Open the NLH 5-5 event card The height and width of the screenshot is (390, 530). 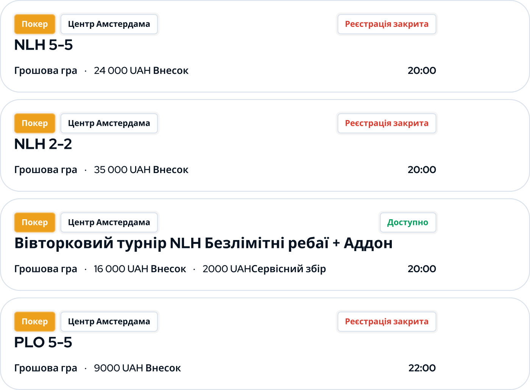tap(43, 45)
